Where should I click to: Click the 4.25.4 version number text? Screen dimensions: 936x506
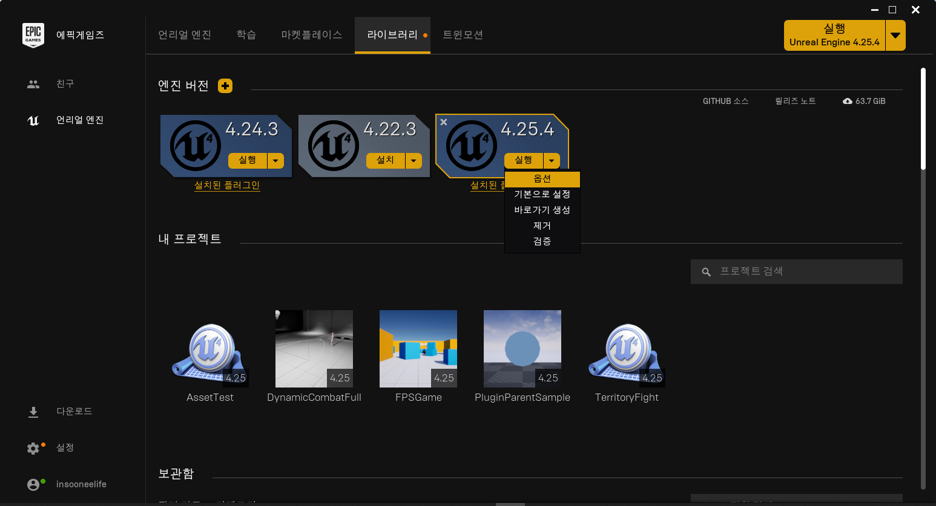[527, 129]
